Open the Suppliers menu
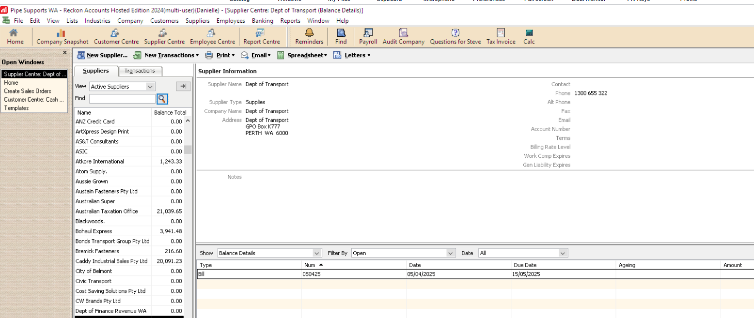 pyautogui.click(x=198, y=21)
